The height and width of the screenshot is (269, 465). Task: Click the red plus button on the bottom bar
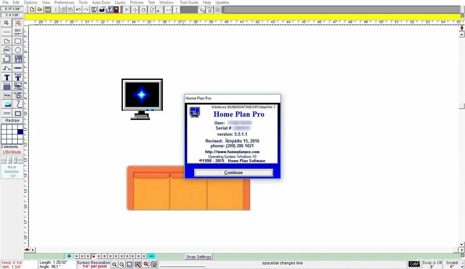pyautogui.click(x=69, y=256)
